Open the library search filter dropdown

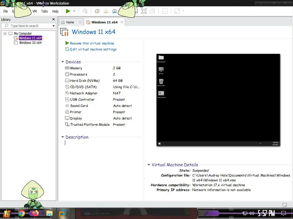point(54,26)
